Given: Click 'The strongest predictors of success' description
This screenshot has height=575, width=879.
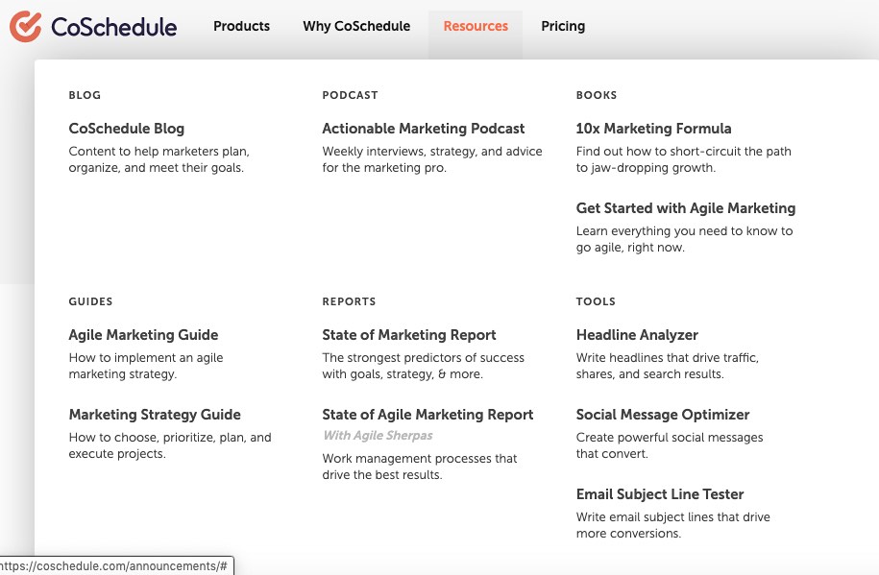Looking at the screenshot, I should [x=424, y=366].
